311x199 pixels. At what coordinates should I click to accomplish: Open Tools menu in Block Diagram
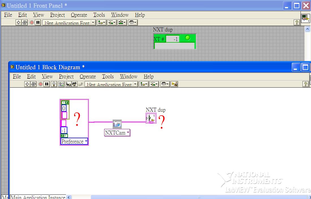click(x=108, y=77)
